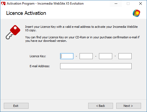The image size is (147, 112).
Task: Click the disabled maximize window button
Action: tap(128, 4)
